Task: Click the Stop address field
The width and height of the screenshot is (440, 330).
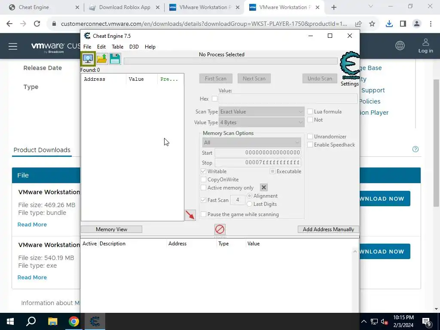Action: click(258, 162)
